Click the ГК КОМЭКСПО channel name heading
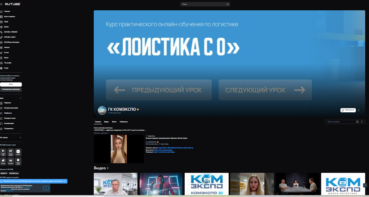Image resolution: width=369 pixels, height=197 pixels. pos(122,109)
